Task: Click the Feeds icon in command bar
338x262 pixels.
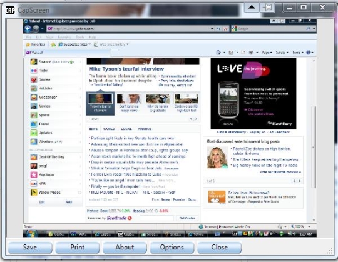Action: coord(231,53)
